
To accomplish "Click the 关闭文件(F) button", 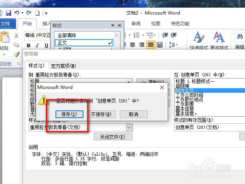I will click(x=113, y=136).
